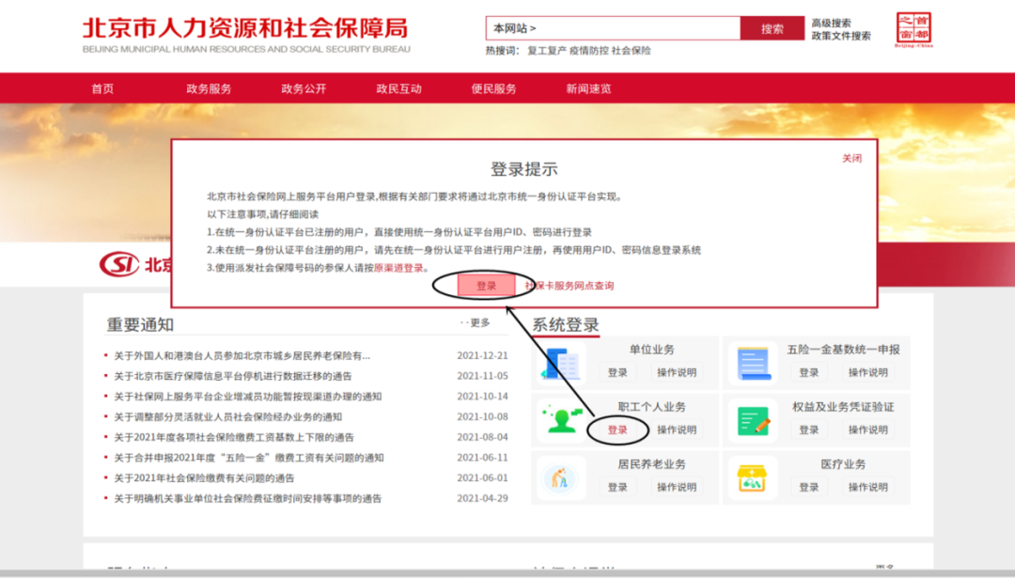Open 社保卡服务网点查询 link
The image size is (1015, 578).
pyautogui.click(x=569, y=286)
